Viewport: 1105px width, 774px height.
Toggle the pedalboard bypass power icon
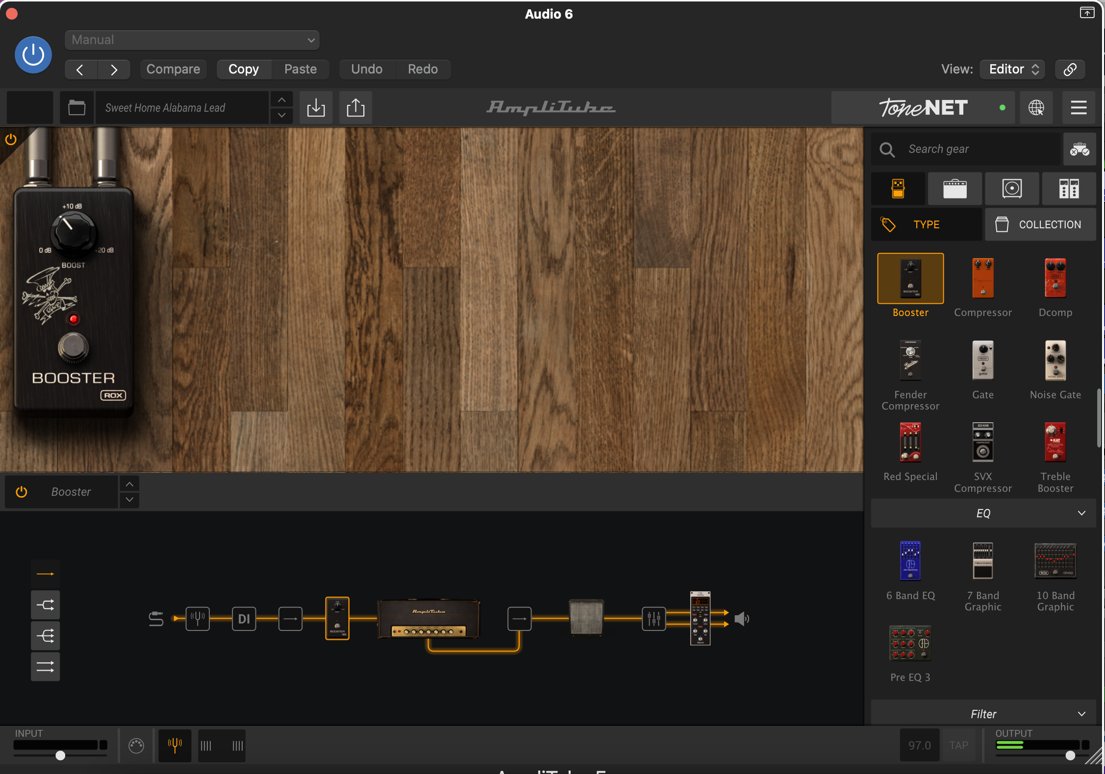(11, 140)
